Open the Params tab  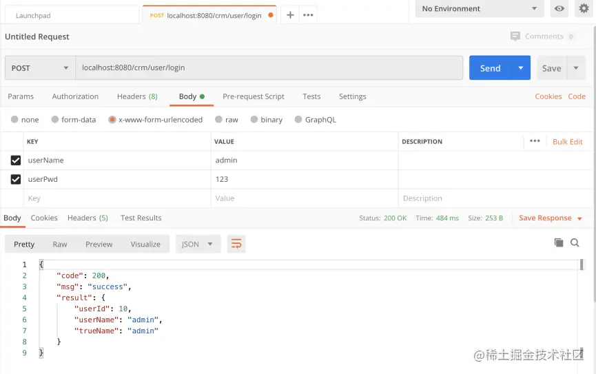(21, 96)
